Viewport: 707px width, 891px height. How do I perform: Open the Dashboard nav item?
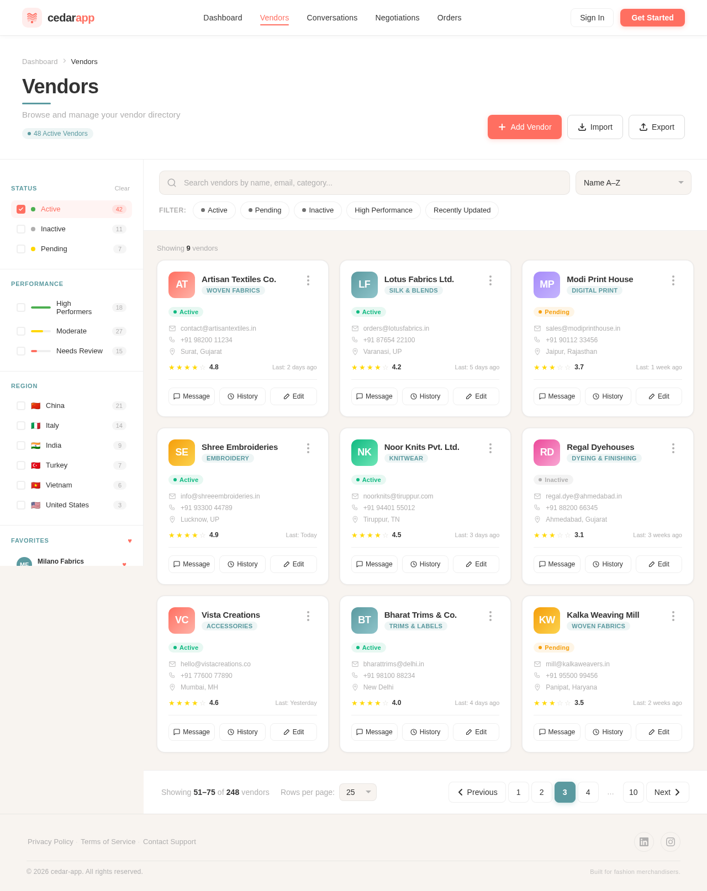coord(223,18)
